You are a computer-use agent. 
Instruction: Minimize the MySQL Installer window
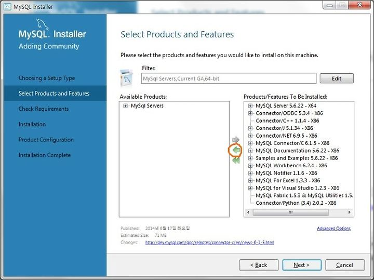tap(329, 5)
